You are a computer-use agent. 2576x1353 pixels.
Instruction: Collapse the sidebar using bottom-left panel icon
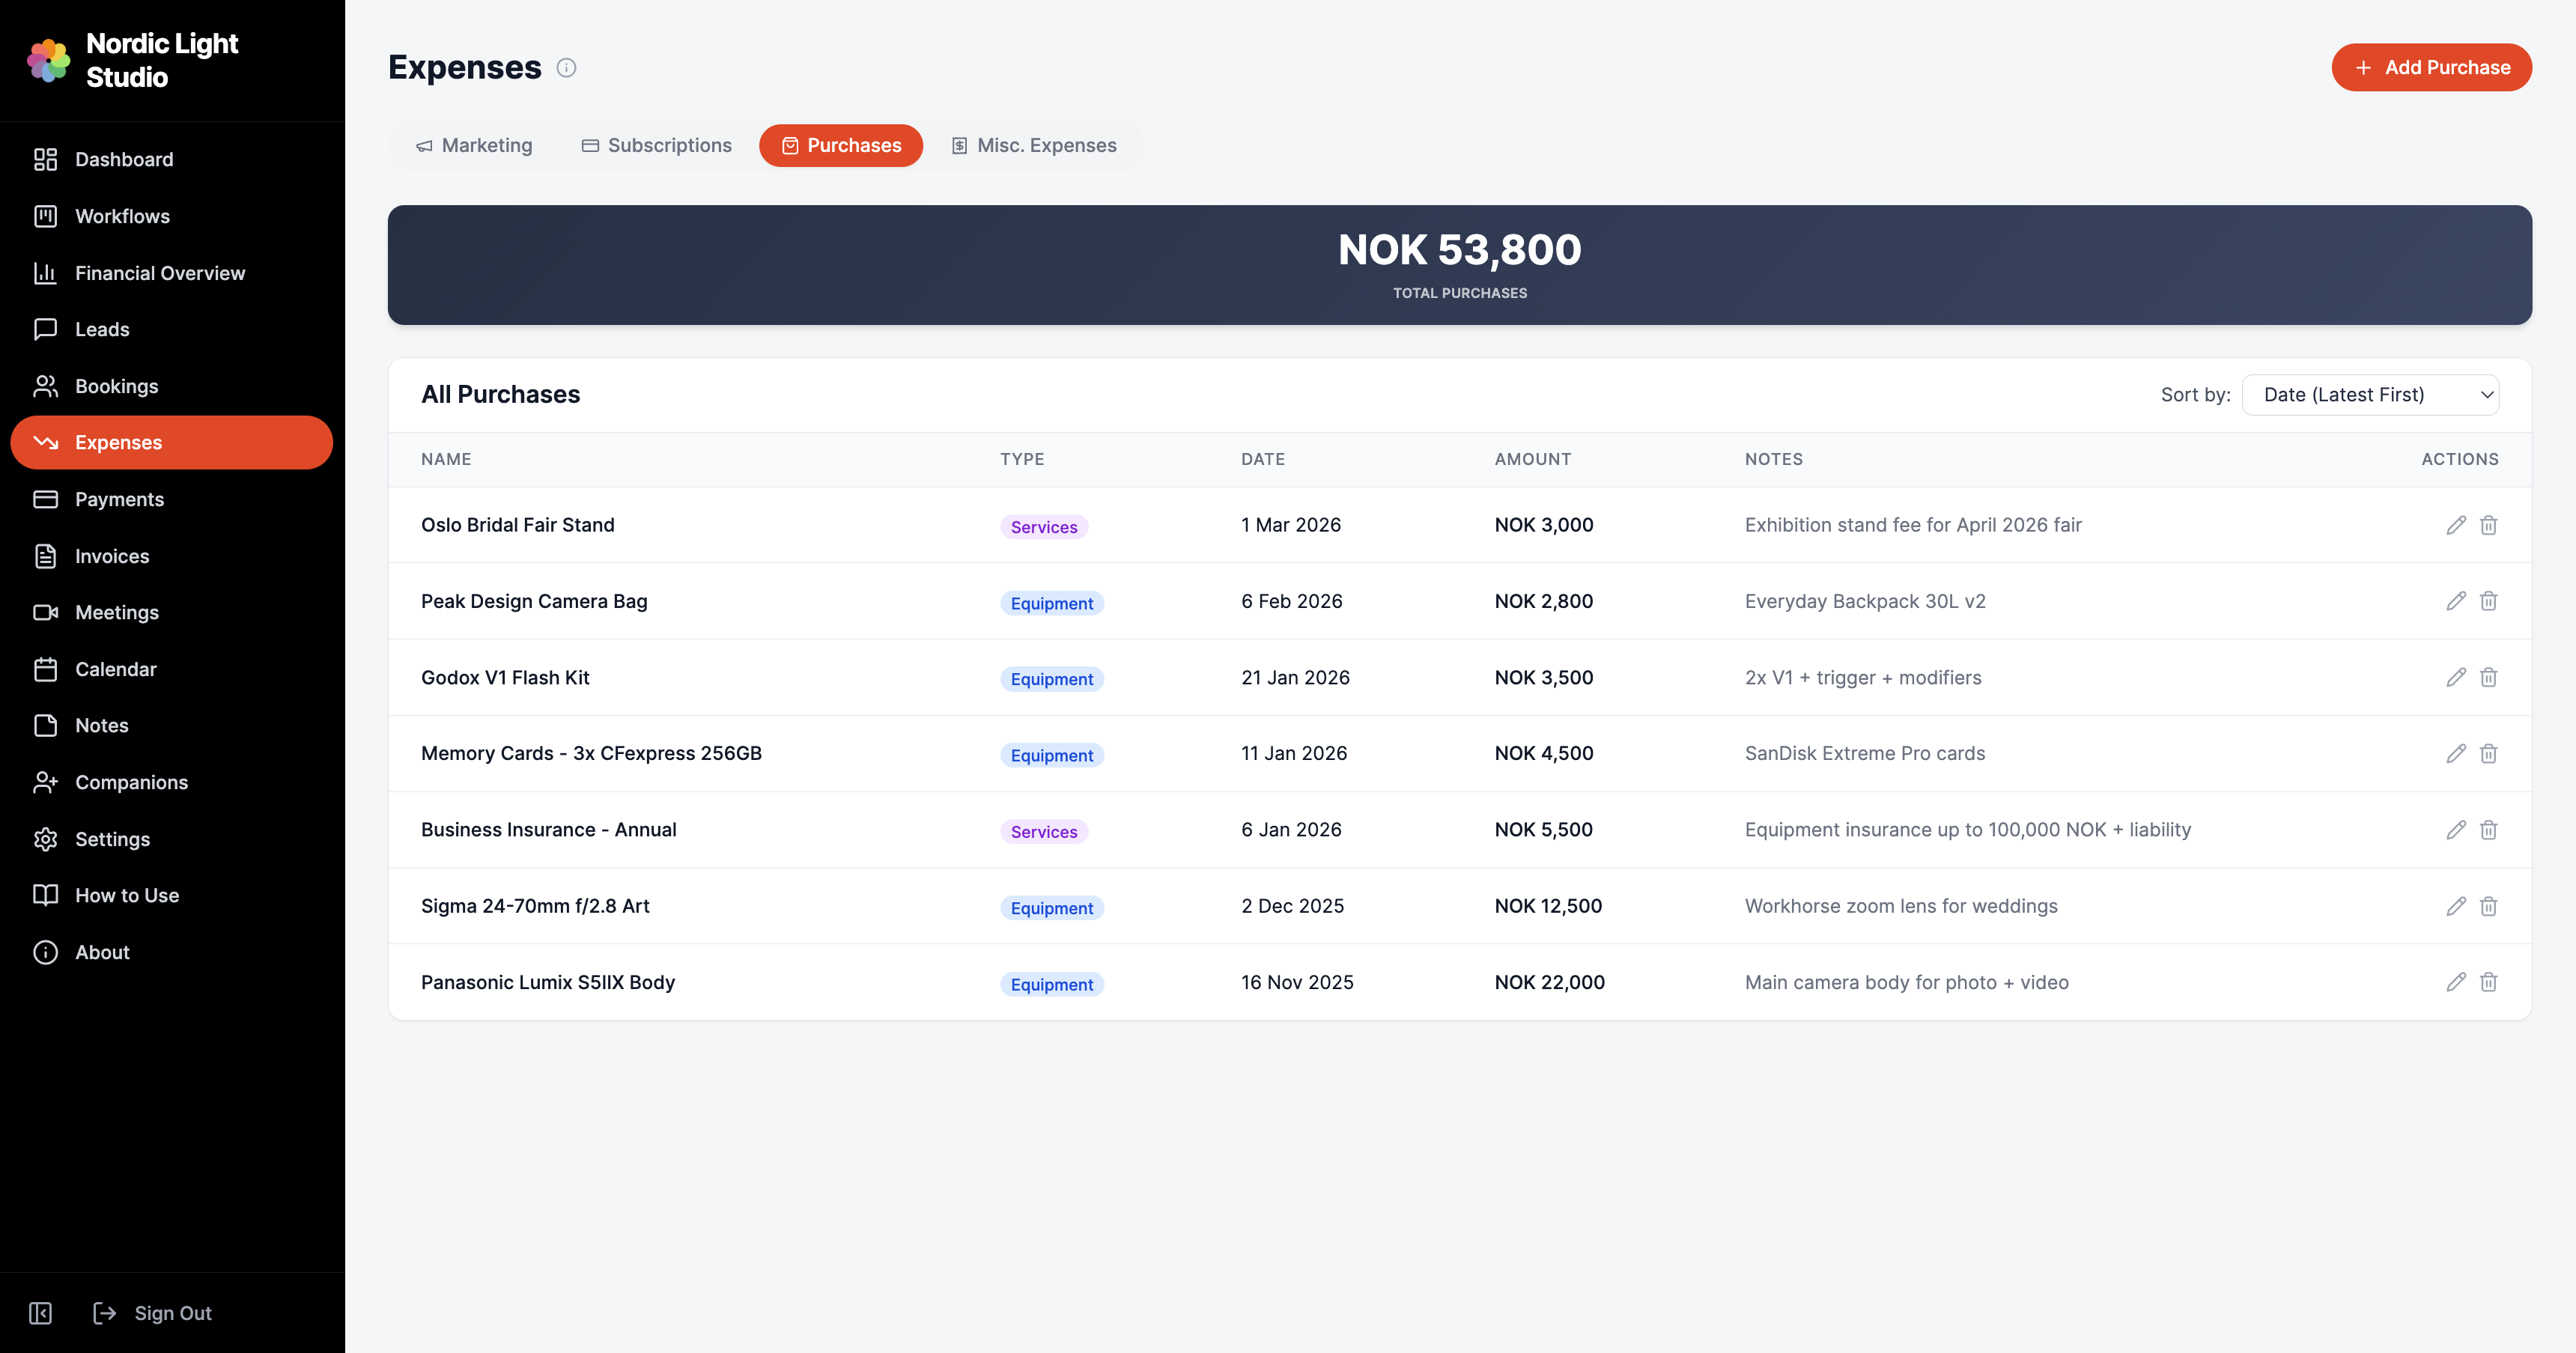click(x=41, y=1313)
